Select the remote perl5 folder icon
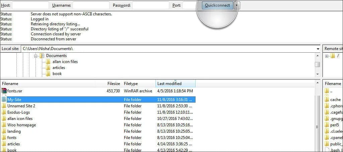The image size is (343, 152). (327, 125)
